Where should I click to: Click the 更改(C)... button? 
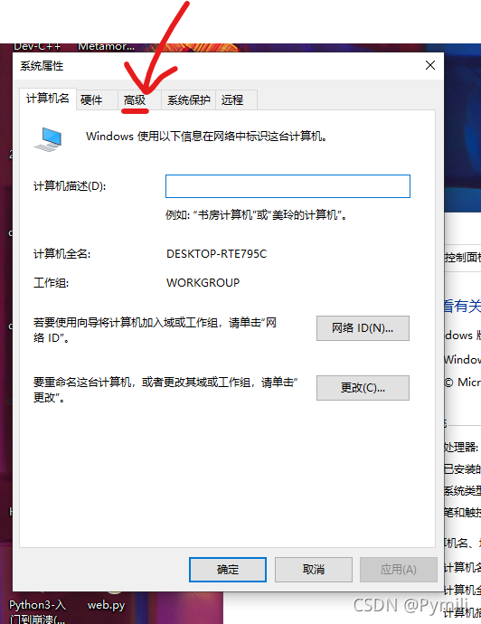(x=363, y=388)
